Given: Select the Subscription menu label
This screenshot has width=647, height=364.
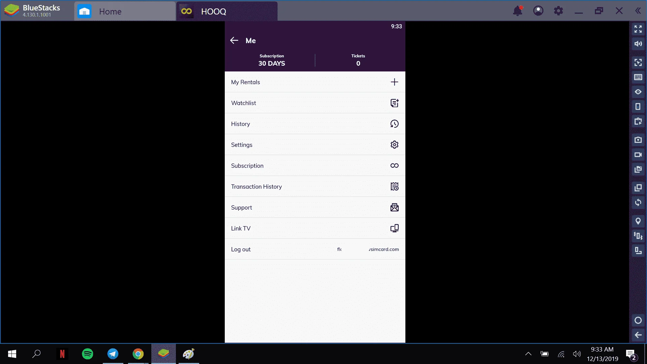Looking at the screenshot, I should point(247,166).
